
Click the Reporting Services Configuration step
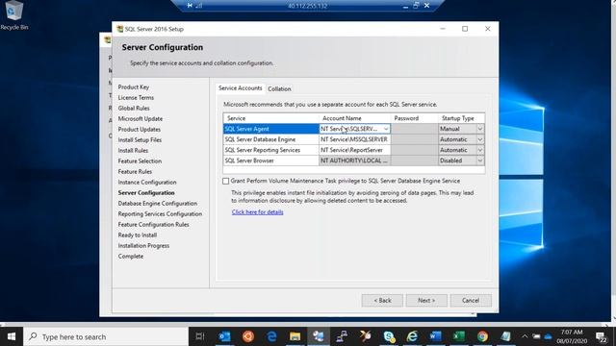pyautogui.click(x=160, y=214)
